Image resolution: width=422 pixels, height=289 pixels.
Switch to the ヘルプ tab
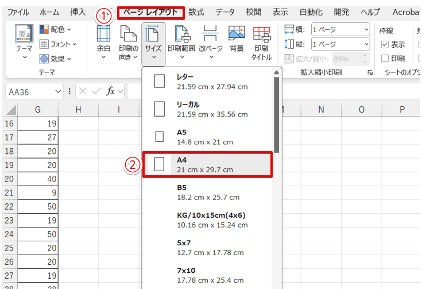tap(370, 12)
